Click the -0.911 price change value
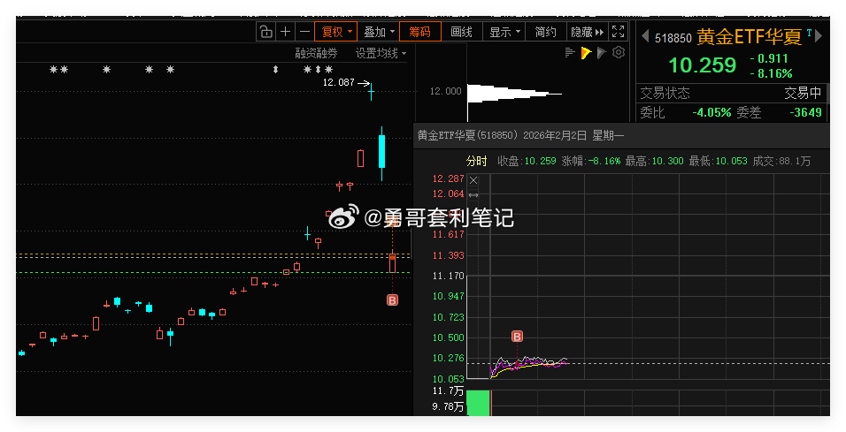This screenshot has width=846, height=432. pyautogui.click(x=769, y=58)
